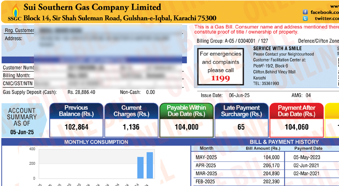Click the green Payable Within Due Date header

(x=187, y=111)
